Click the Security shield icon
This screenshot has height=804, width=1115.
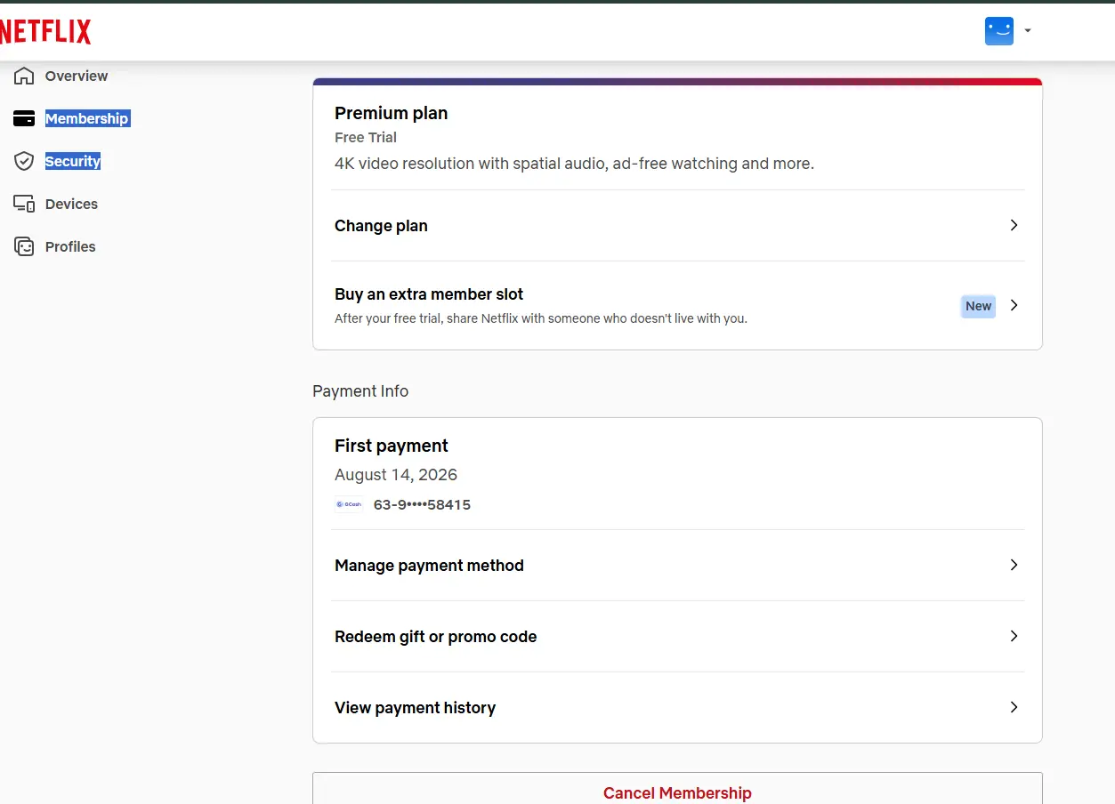tap(24, 161)
